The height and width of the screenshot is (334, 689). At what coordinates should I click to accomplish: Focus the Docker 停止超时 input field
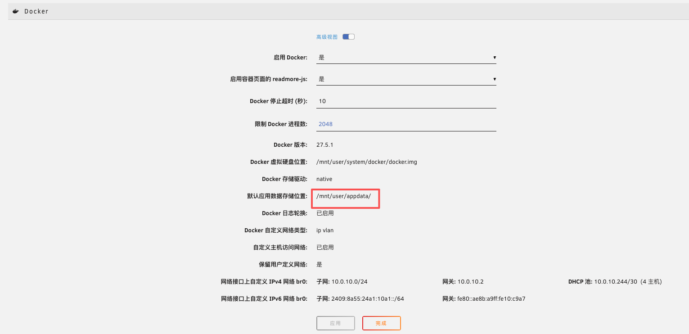click(406, 101)
